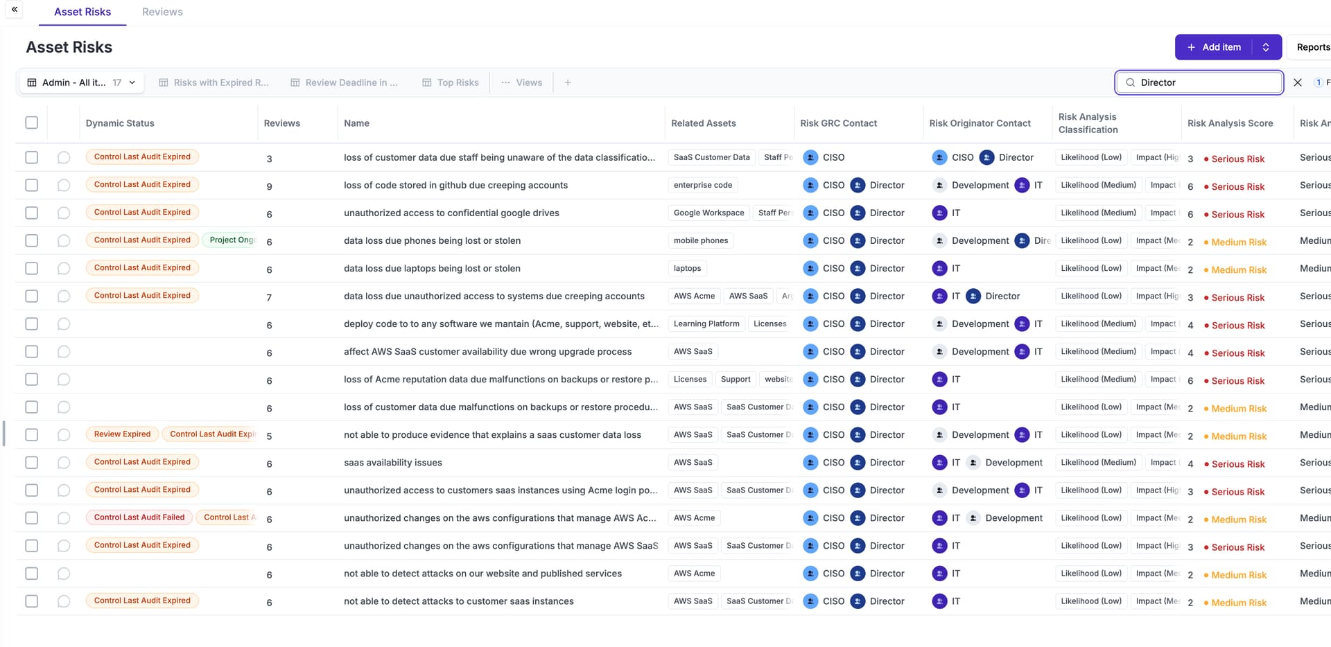Viewport: 1331px width, 647px height.
Task: Collapse sidebar with double-chevron icon
Action: click(x=14, y=10)
